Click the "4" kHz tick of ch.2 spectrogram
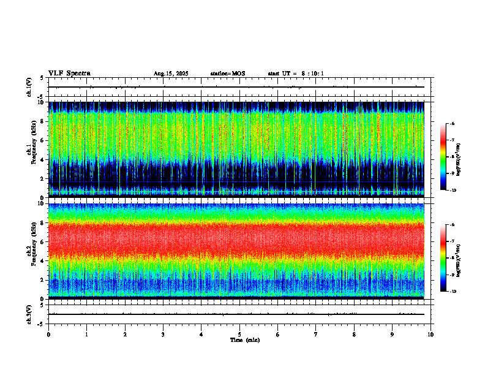The width and height of the screenshot is (485, 375). coord(43,261)
